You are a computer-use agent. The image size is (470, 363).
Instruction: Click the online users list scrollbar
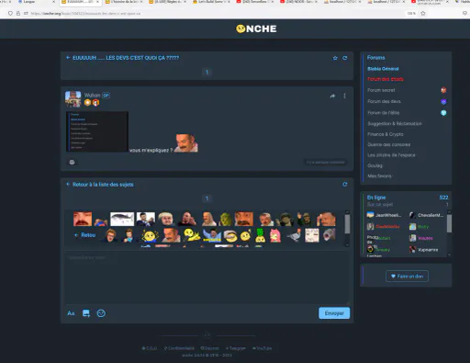point(449,223)
